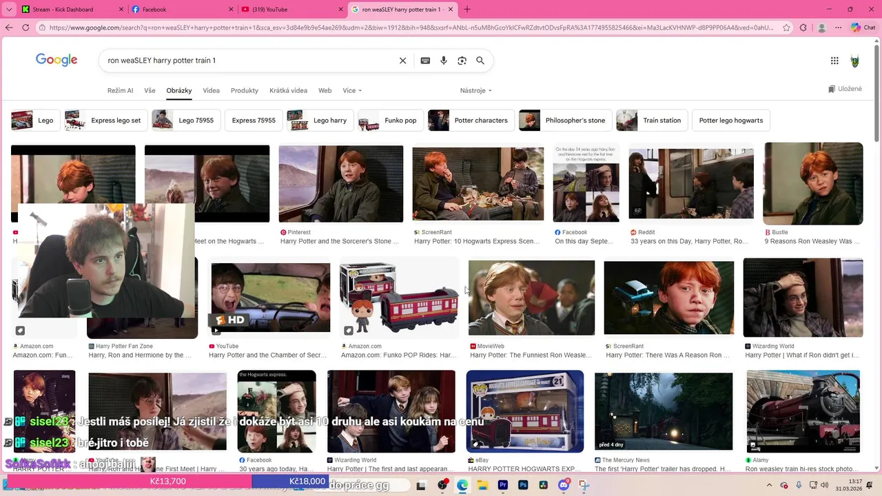Open the Copilot Chat button

pos(863,28)
